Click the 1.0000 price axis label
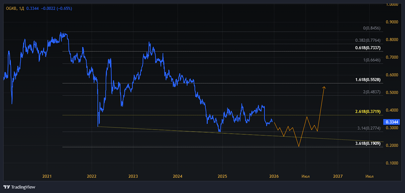405x193 pixels. [x=391, y=4]
